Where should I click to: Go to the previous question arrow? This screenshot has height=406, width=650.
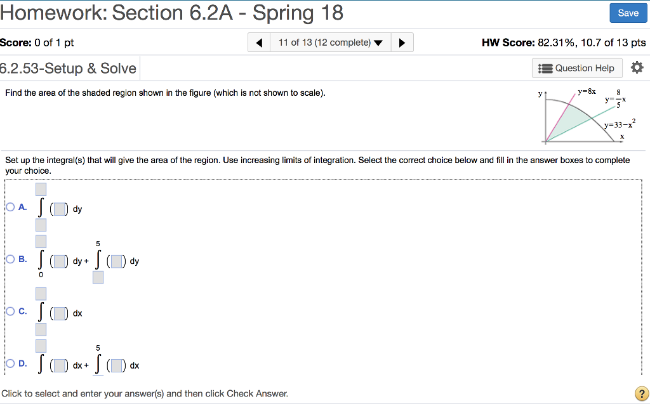pos(259,43)
